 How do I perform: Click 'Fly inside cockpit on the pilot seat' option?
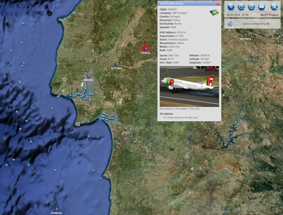[180, 117]
